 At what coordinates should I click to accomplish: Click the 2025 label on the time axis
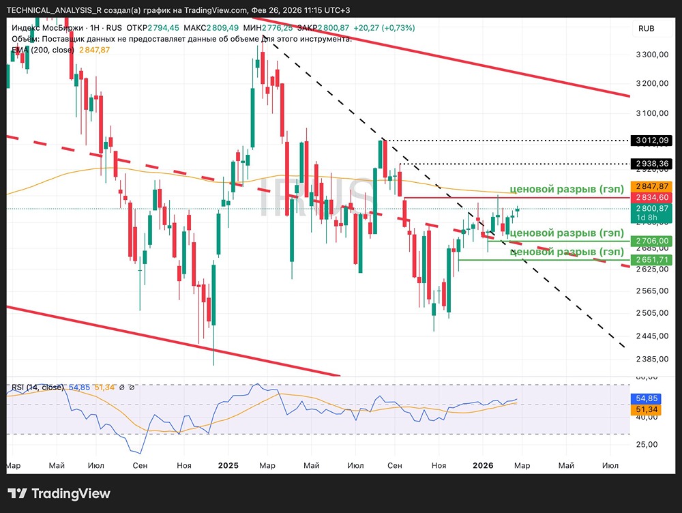point(228,465)
